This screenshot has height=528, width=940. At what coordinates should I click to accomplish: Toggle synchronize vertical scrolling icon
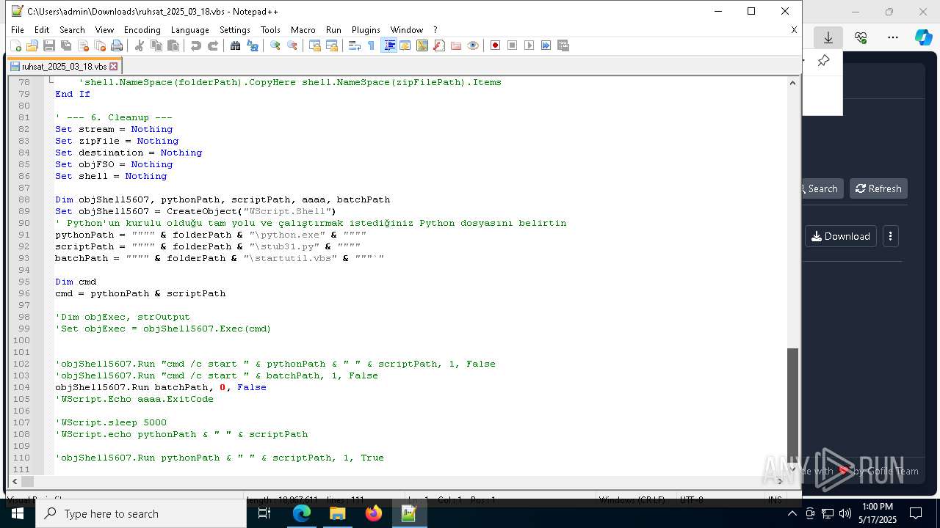click(315, 45)
